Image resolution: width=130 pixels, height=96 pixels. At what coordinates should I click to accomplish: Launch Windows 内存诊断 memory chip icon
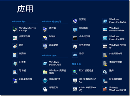pos(105,46)
